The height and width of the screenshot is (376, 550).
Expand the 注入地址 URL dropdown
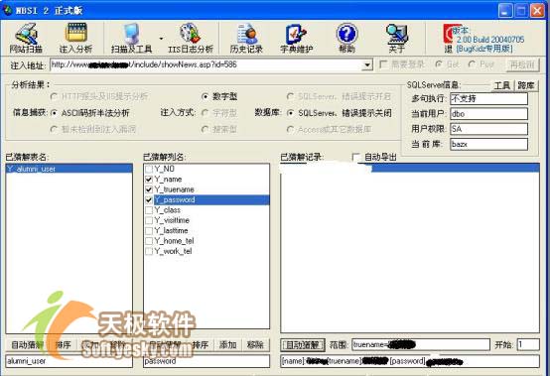click(x=367, y=64)
